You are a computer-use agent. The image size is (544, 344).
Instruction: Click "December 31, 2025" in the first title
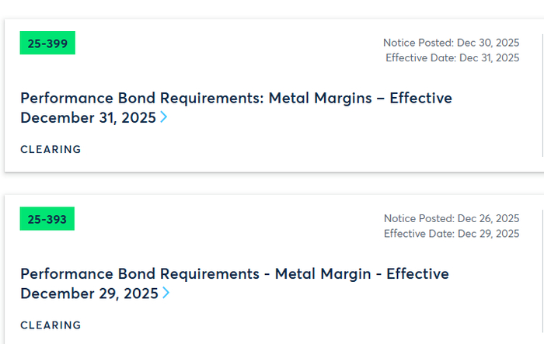[x=88, y=118]
